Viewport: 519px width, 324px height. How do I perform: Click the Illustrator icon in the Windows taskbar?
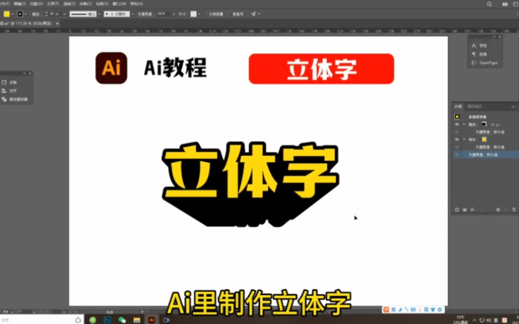tap(151, 319)
